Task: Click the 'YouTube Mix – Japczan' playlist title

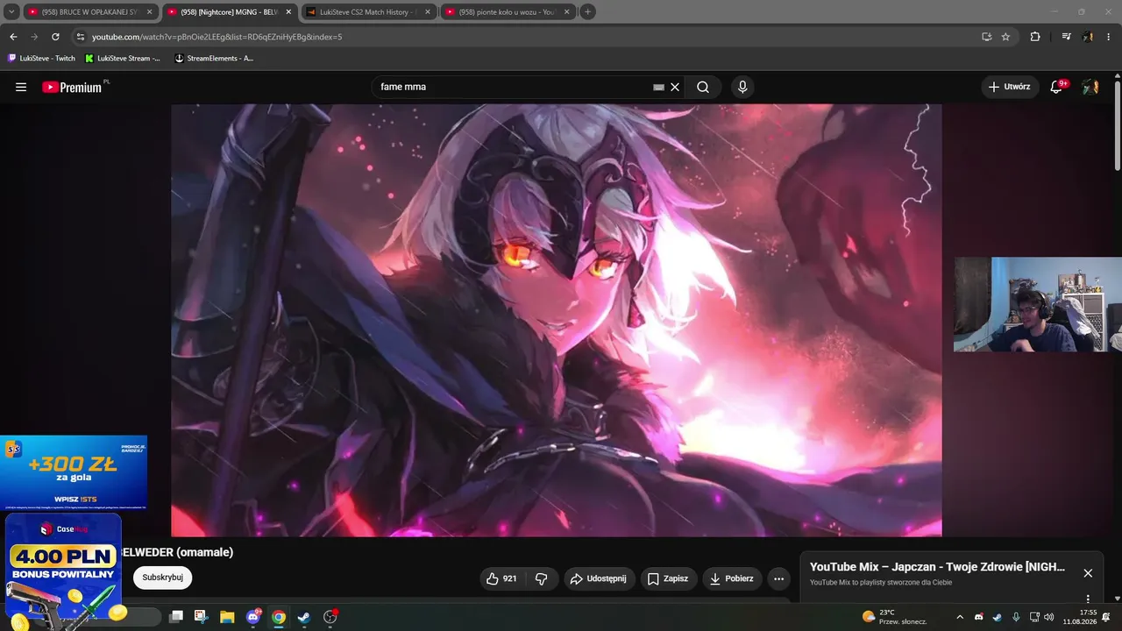Action: [937, 567]
